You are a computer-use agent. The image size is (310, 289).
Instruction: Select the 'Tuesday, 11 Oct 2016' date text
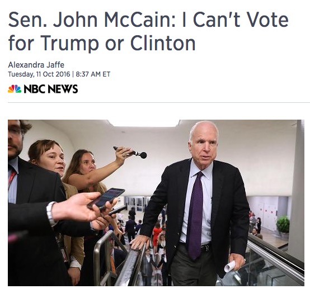coord(39,74)
